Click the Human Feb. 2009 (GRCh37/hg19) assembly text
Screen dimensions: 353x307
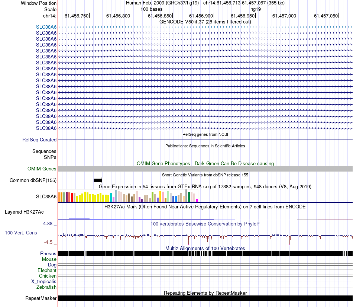[162, 3]
